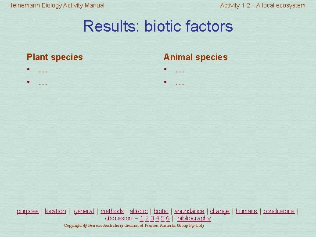Screen dimensions: 316x237
Task: Click the Results: biotic factors title
Action: [158, 26]
